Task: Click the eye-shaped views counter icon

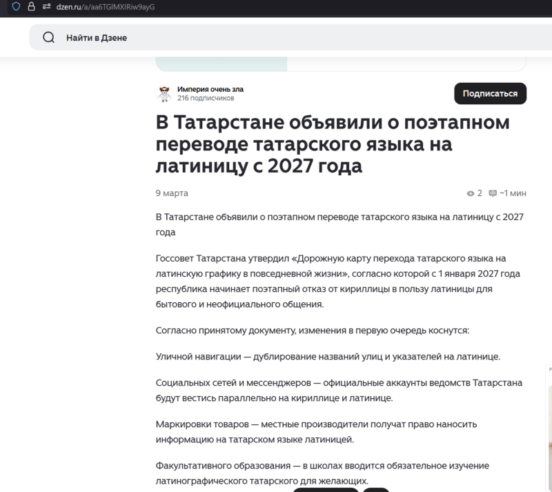Action: 469,193
